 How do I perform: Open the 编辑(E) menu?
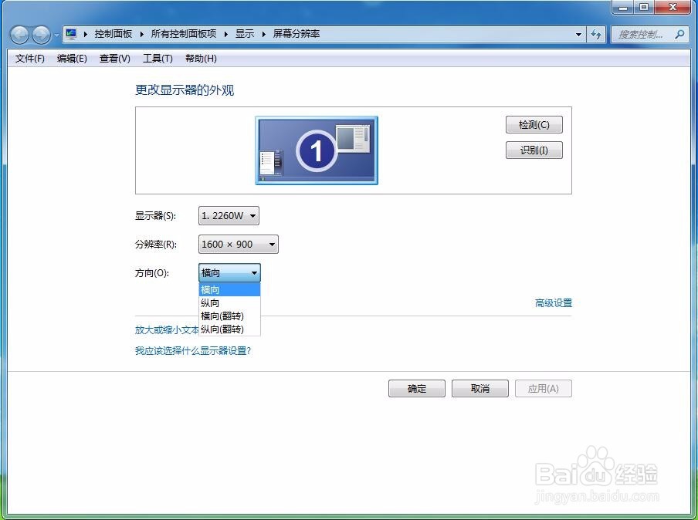pyautogui.click(x=72, y=59)
